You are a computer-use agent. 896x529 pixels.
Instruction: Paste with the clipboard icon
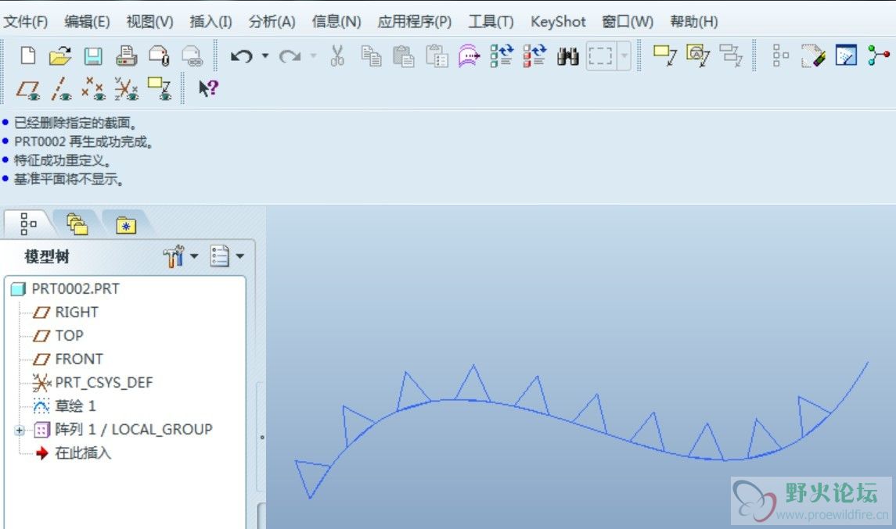[x=404, y=56]
